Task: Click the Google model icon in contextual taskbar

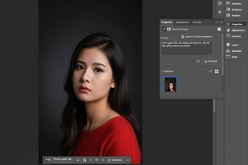Action: [85, 160]
